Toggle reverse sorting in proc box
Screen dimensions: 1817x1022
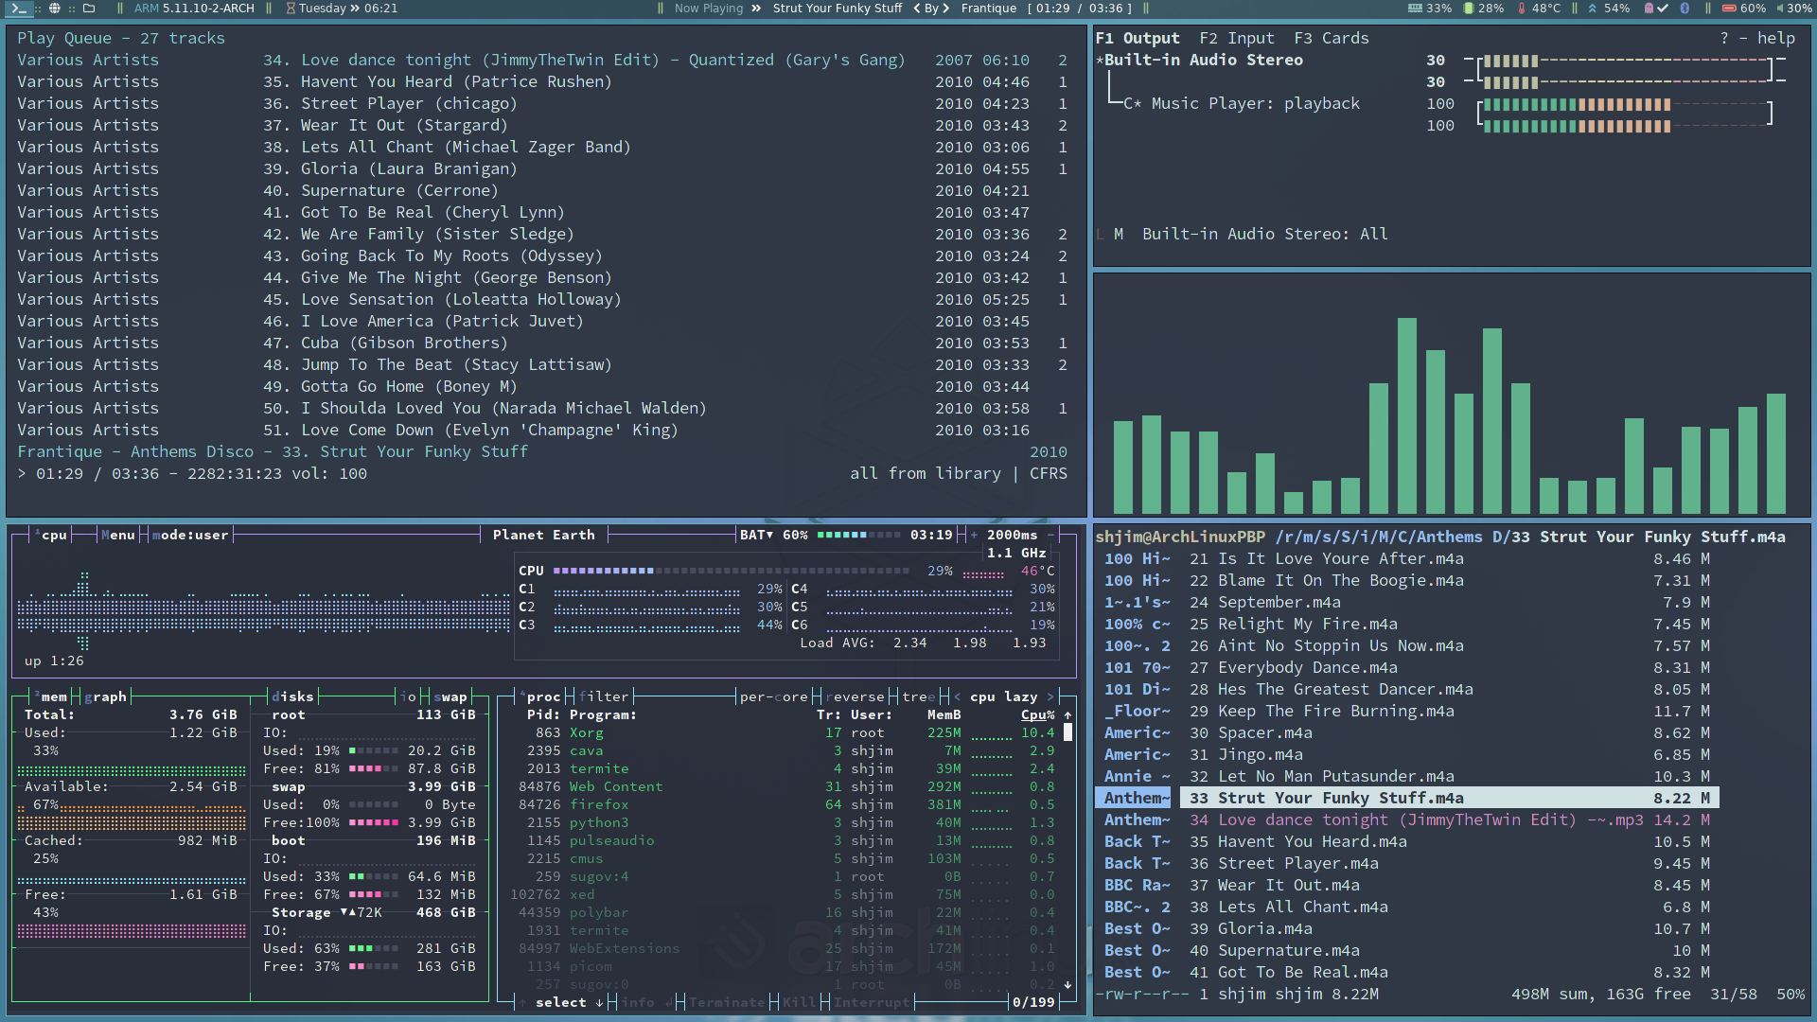tap(855, 697)
